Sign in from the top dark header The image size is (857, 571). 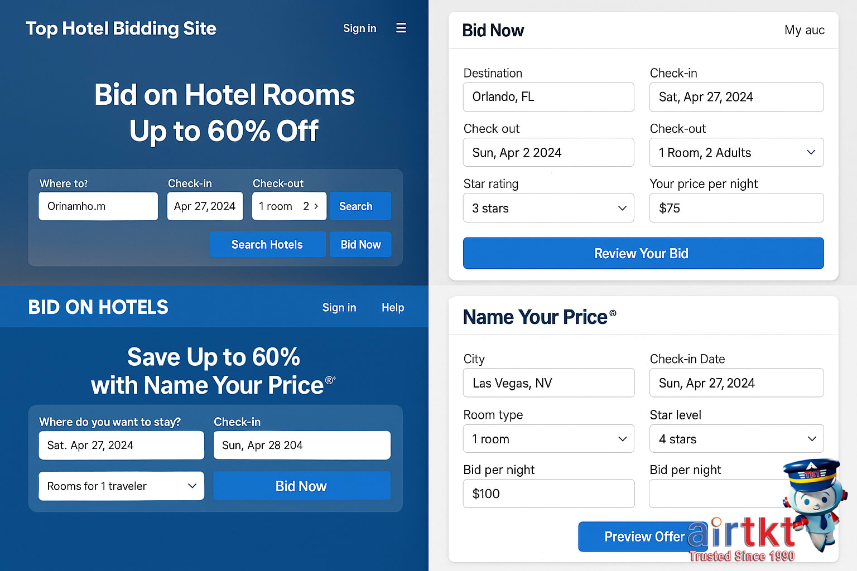point(359,28)
